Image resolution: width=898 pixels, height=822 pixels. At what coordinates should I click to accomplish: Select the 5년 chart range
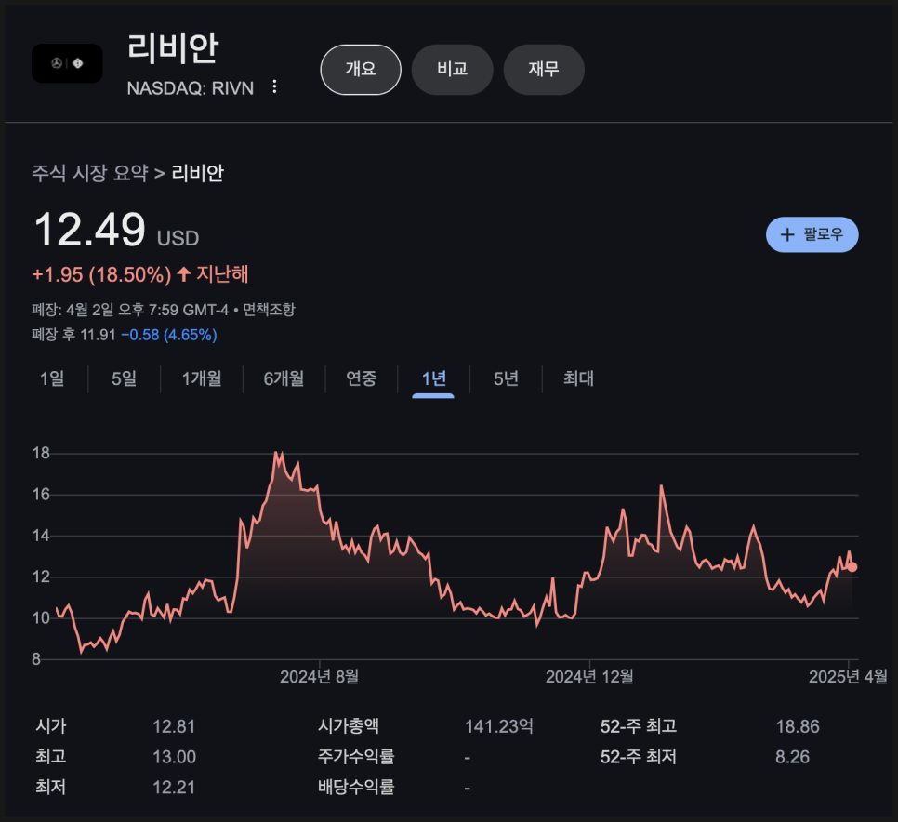(x=506, y=378)
